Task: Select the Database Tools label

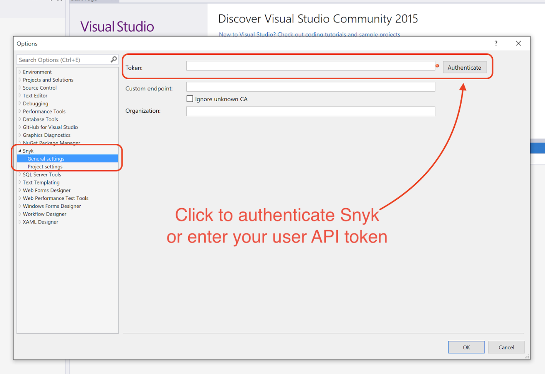Action: pos(40,119)
